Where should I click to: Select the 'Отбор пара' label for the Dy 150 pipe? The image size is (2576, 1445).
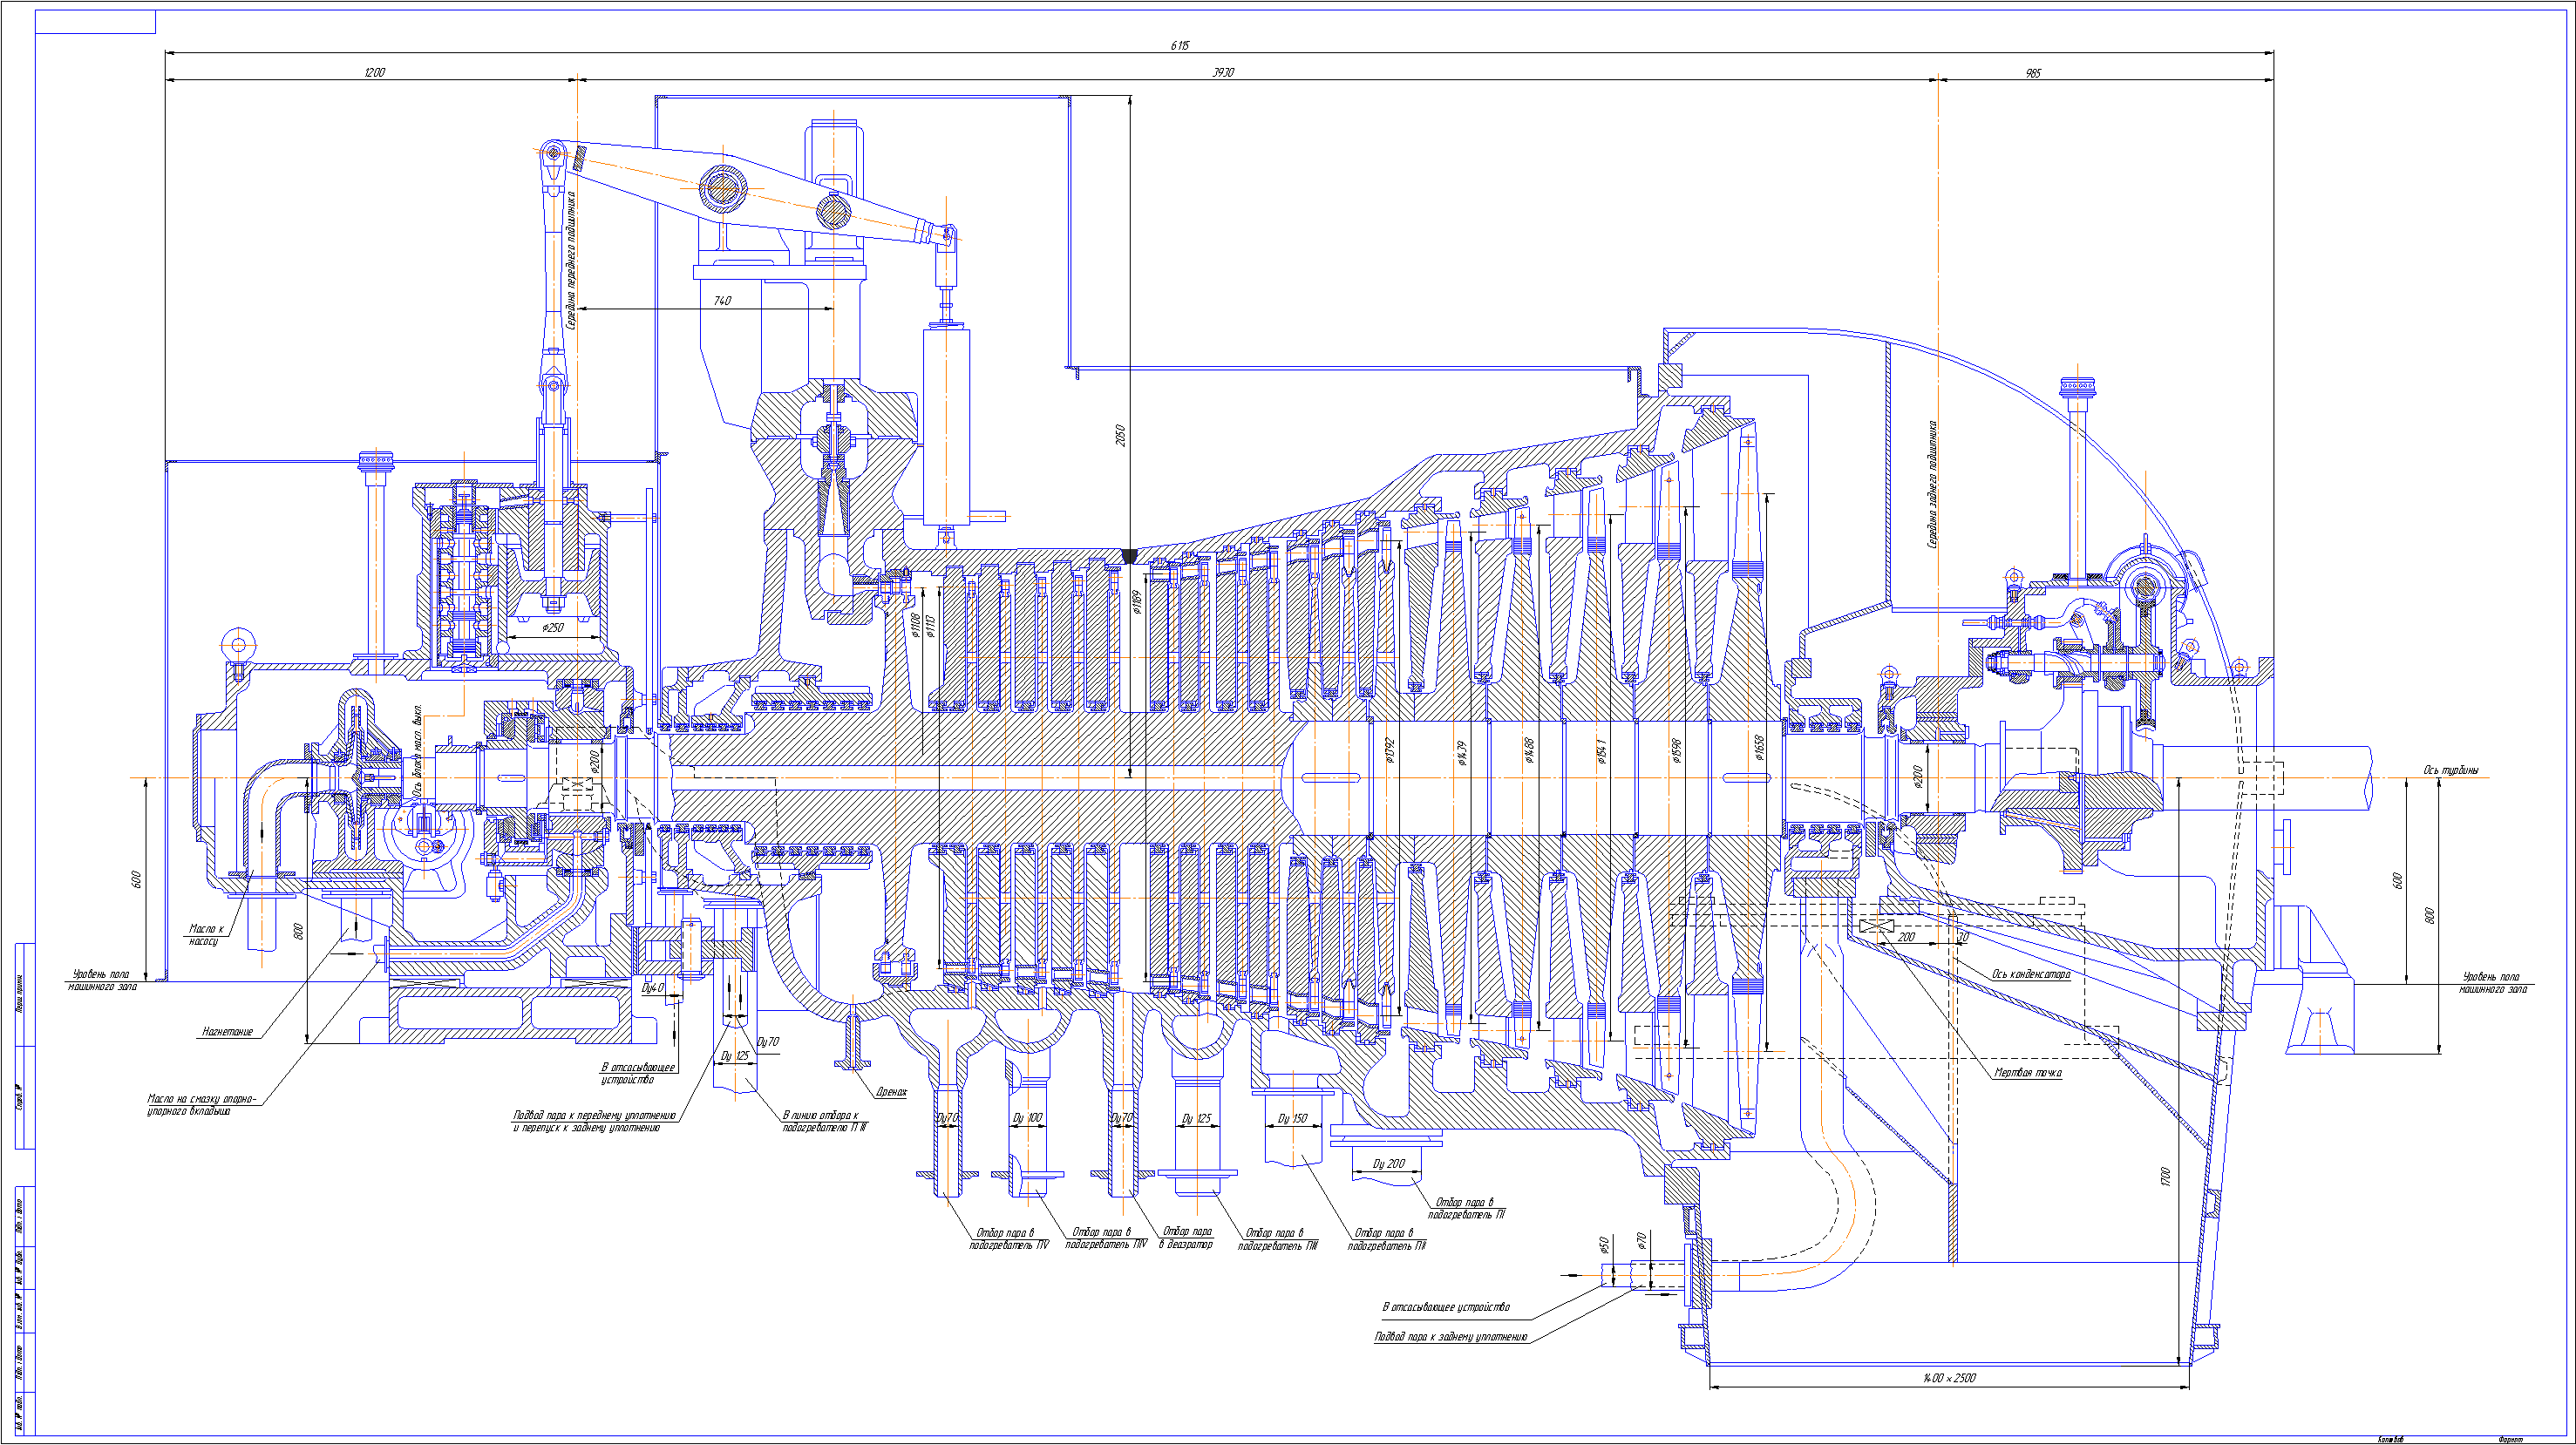pos(1386,1239)
